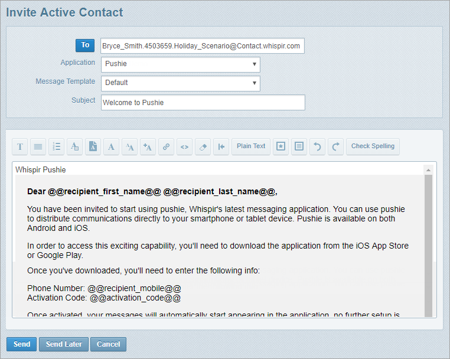Viewport: 450px width, 359px height.
Task: Open the Application dropdown showing Pushie
Action: [181, 64]
